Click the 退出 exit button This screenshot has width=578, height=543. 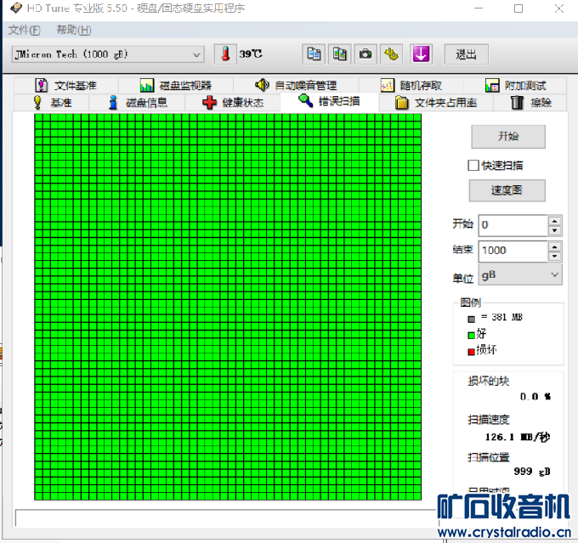466,54
